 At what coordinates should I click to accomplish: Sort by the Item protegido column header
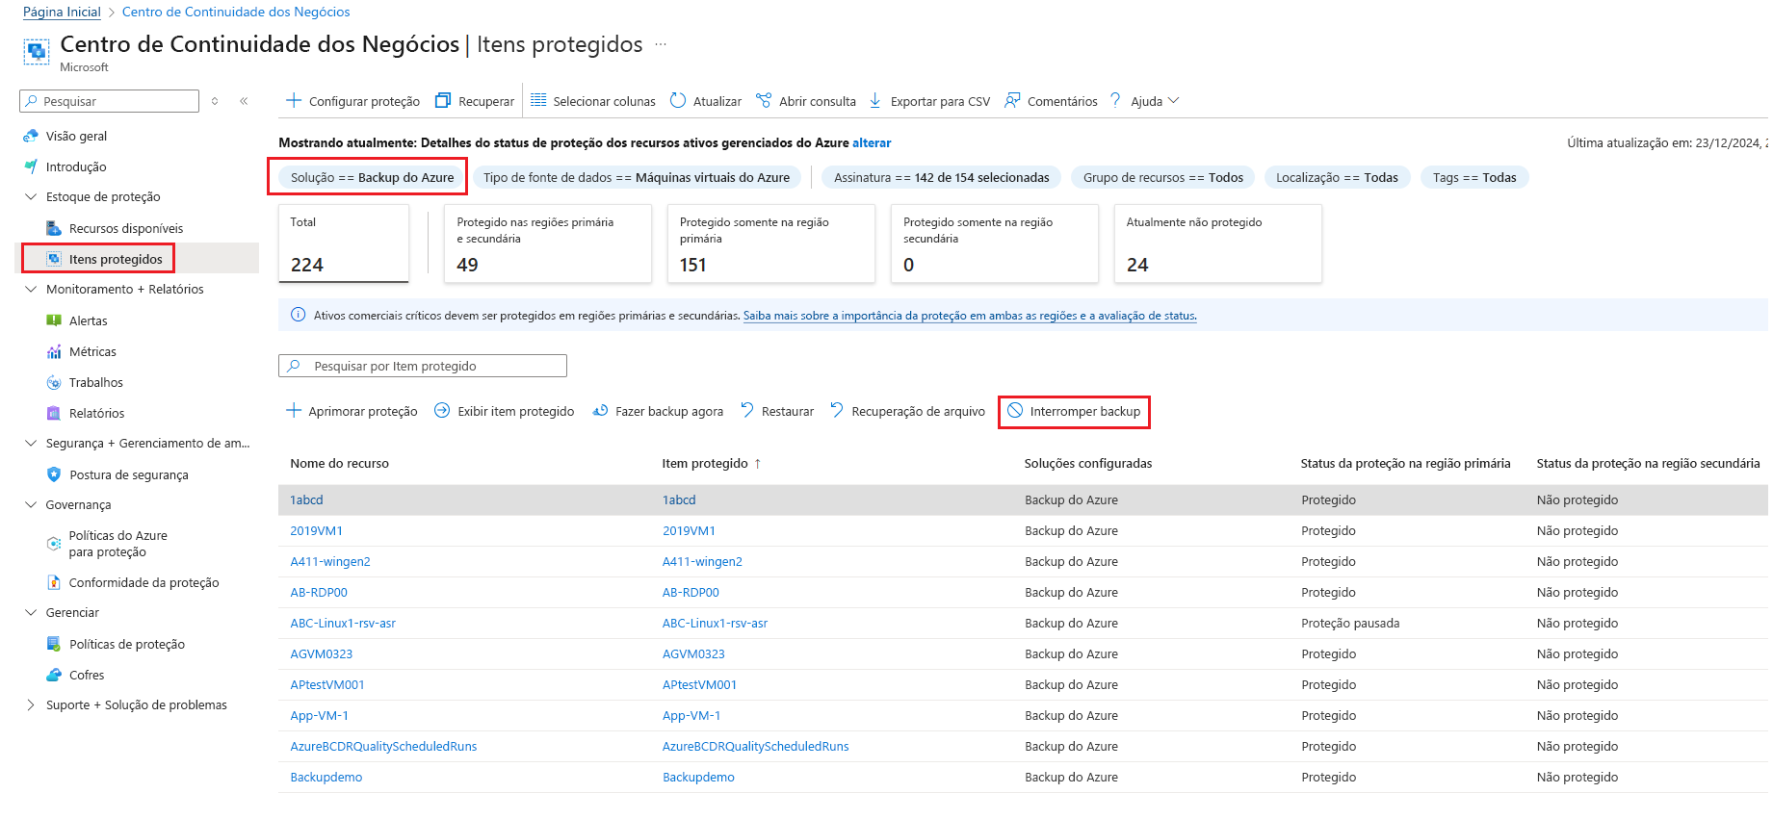click(705, 463)
